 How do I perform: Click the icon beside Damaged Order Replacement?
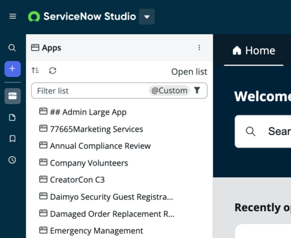tap(43, 213)
